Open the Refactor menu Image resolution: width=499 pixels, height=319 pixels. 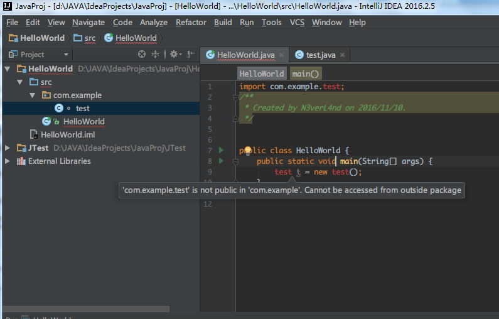191,22
